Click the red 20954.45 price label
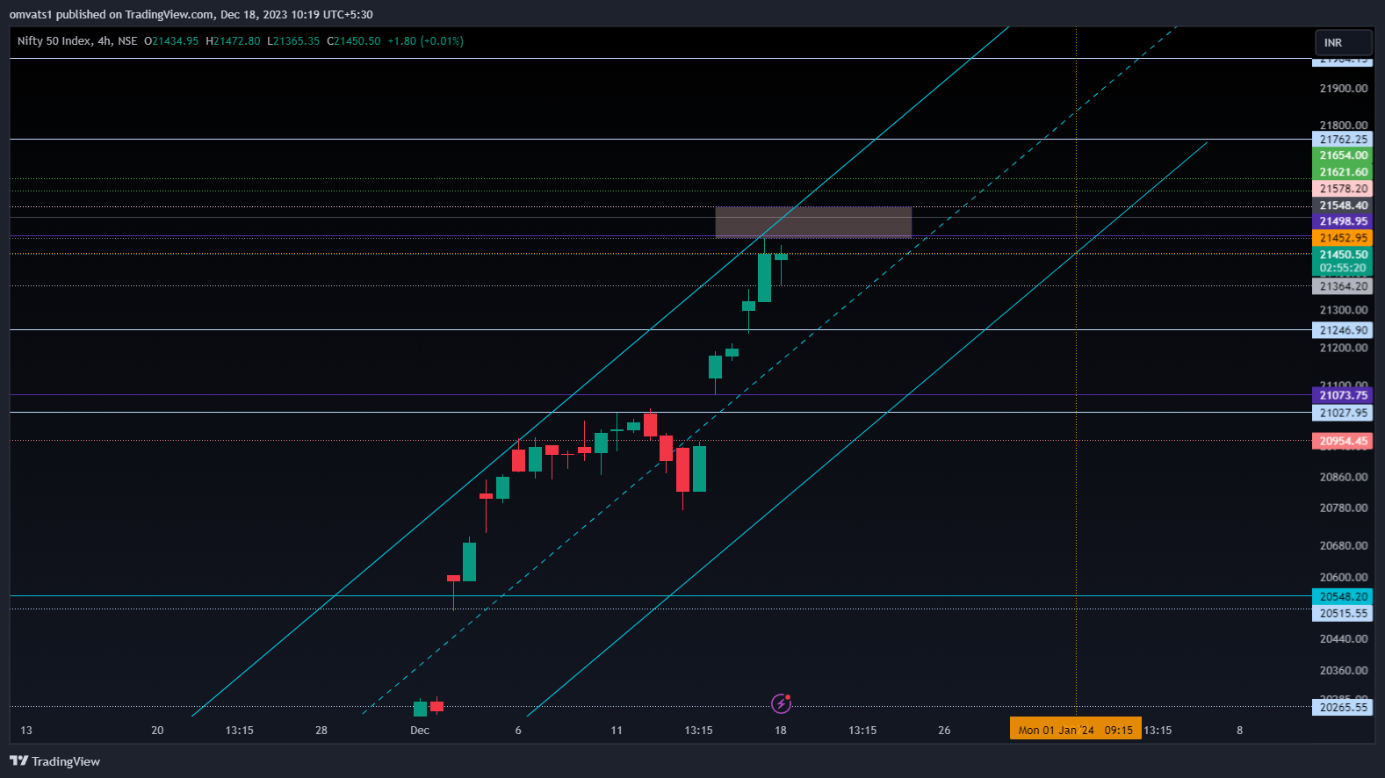1385x778 pixels. 1343,441
